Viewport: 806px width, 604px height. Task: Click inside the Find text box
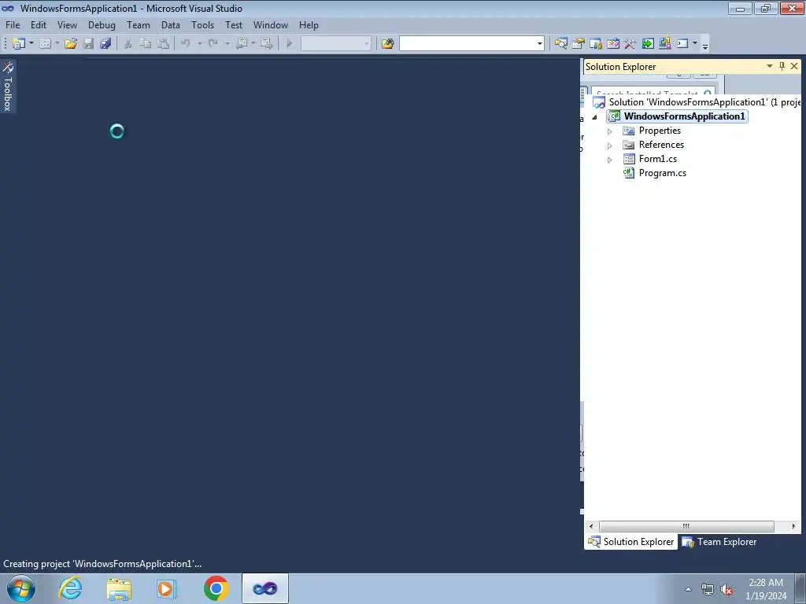pyautogui.click(x=468, y=44)
